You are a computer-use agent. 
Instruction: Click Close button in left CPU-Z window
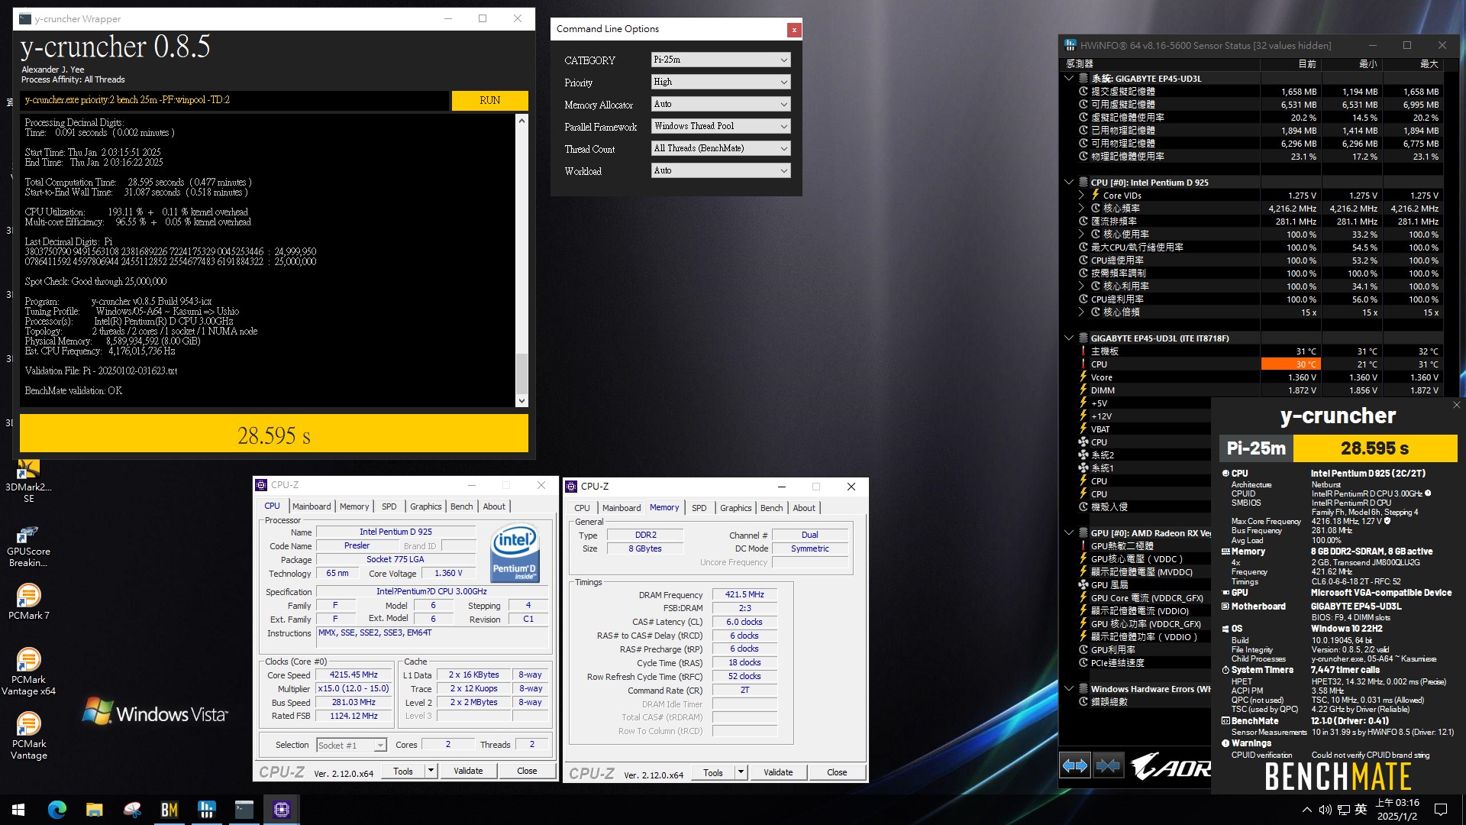coord(527,771)
